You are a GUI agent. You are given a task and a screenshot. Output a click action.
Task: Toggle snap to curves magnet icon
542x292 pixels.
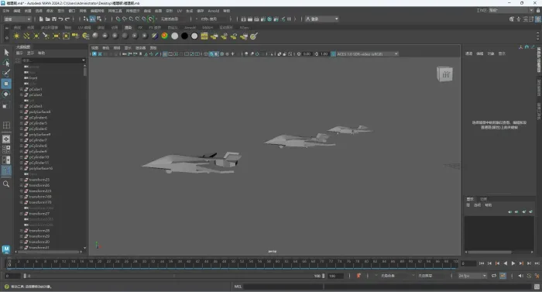coord(125,19)
